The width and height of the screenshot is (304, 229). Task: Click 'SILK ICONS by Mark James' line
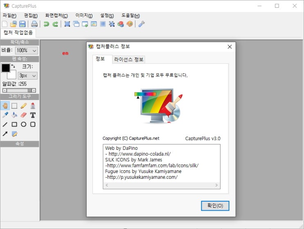(x=133, y=160)
